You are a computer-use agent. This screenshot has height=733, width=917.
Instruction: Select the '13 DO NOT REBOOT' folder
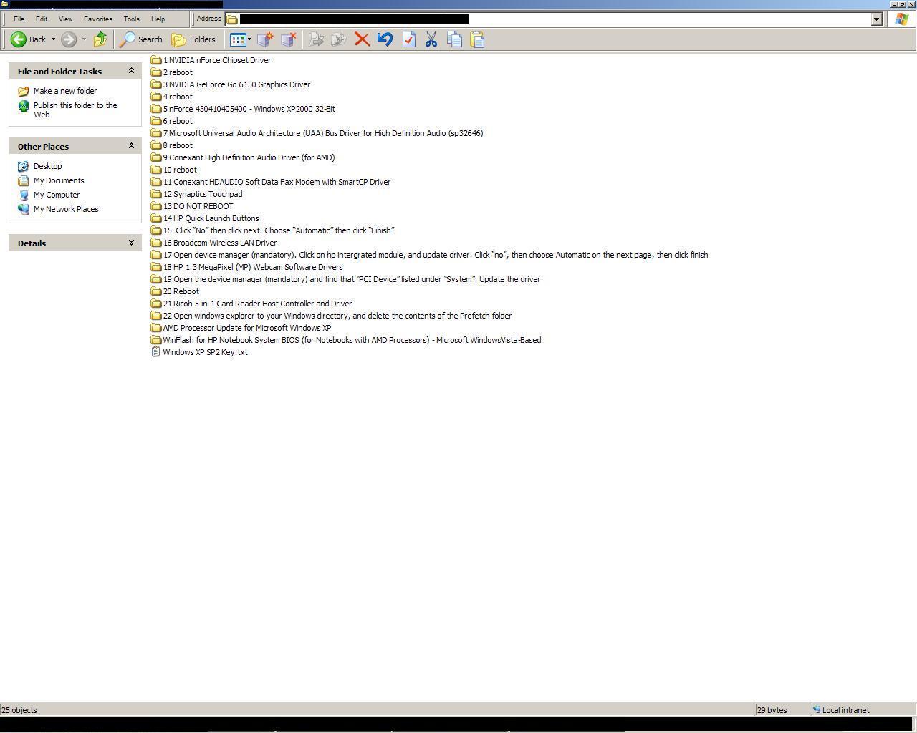[x=192, y=206]
